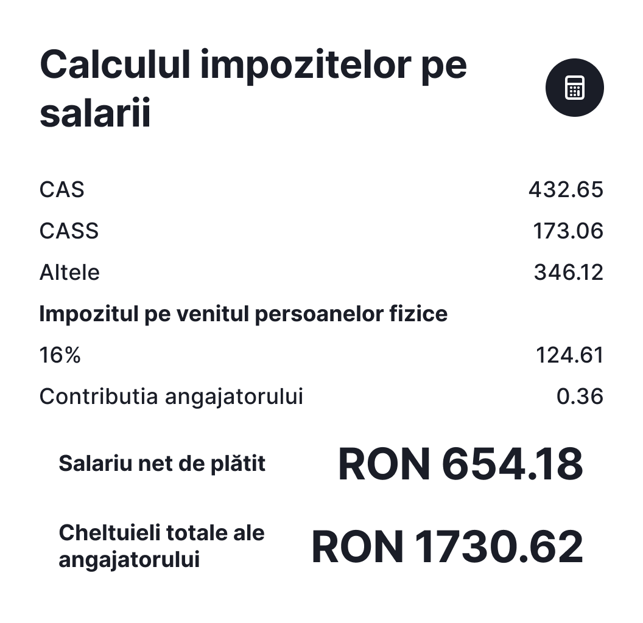Click the Altele row label
This screenshot has width=643, height=623.
coord(69,273)
